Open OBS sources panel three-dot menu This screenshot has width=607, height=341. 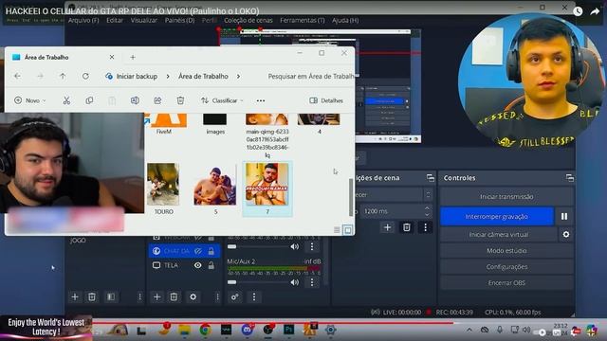pyautogui.click(x=217, y=296)
